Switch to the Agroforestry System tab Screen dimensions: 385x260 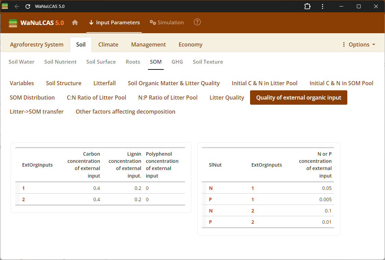pos(37,44)
